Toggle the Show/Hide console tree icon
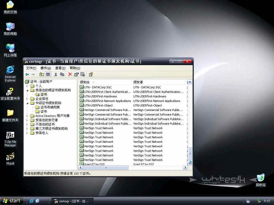Viewport: 274px width, 205px height. point(48,75)
